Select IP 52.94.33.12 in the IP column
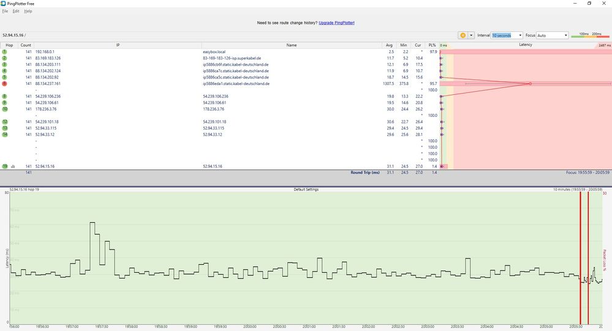Viewport: 612px width, 331px height. pos(45,135)
